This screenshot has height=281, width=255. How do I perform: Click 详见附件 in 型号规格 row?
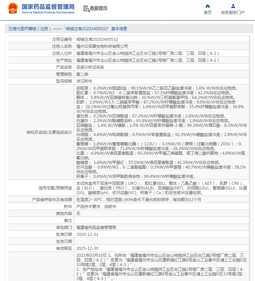84,81
